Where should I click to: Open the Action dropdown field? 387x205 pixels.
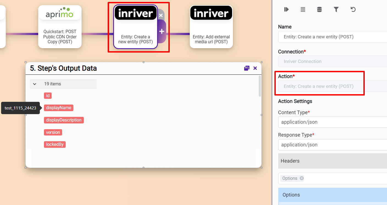point(332,86)
